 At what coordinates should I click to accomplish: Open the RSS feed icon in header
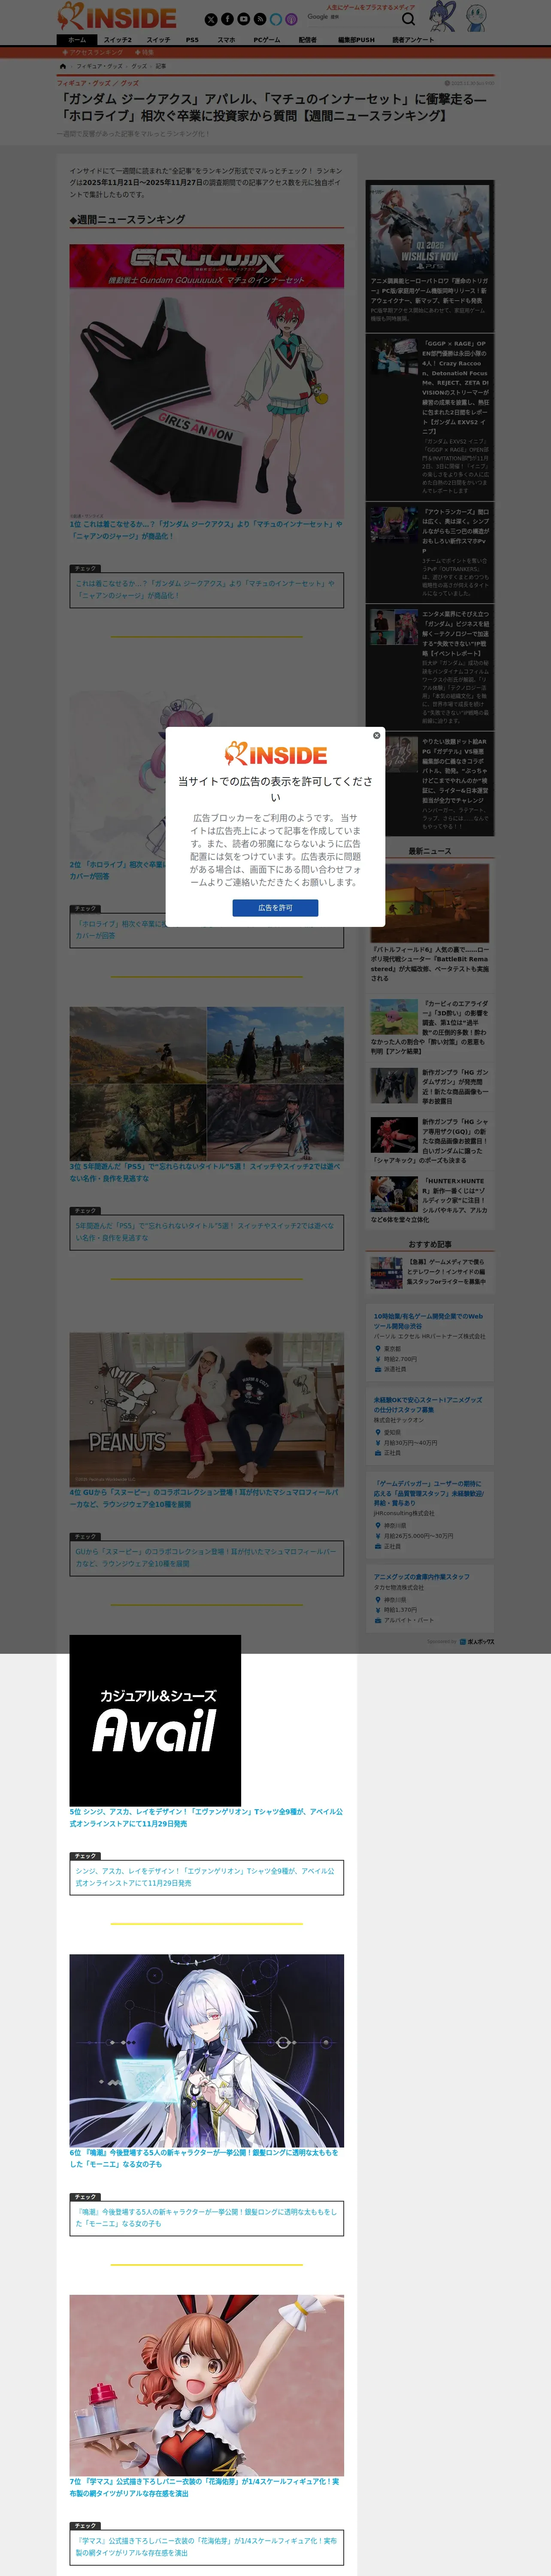pos(259,19)
